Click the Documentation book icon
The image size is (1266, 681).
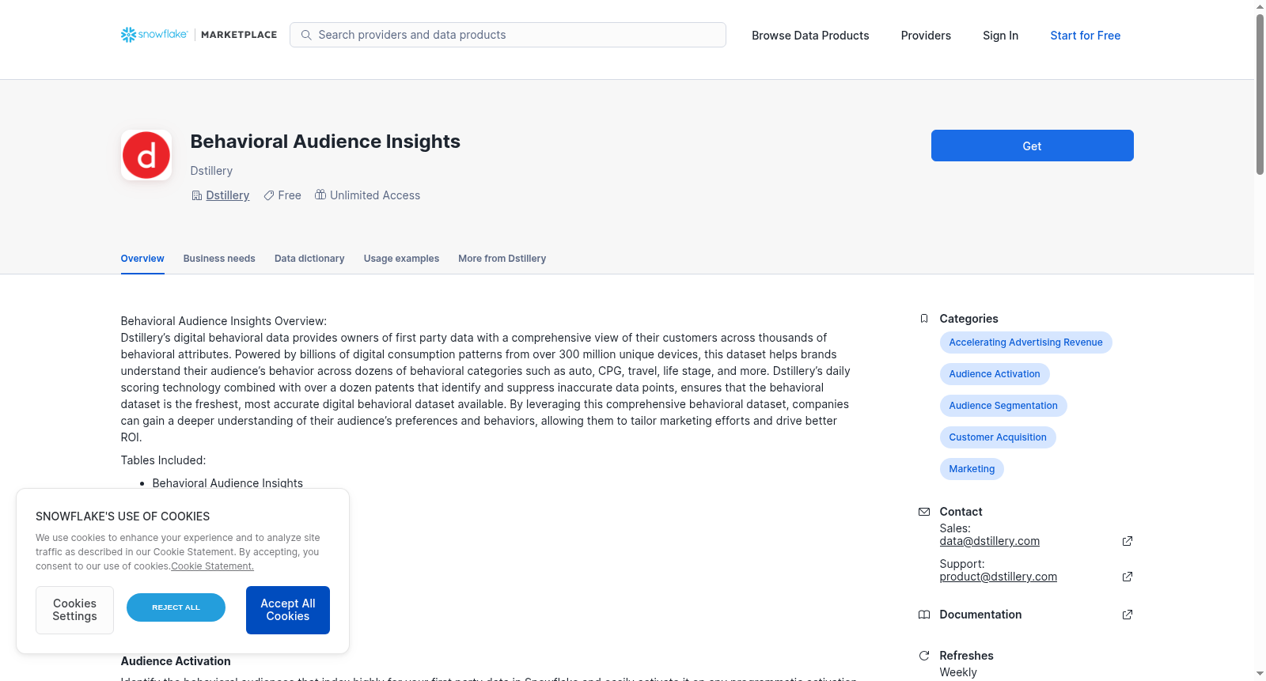click(x=924, y=615)
